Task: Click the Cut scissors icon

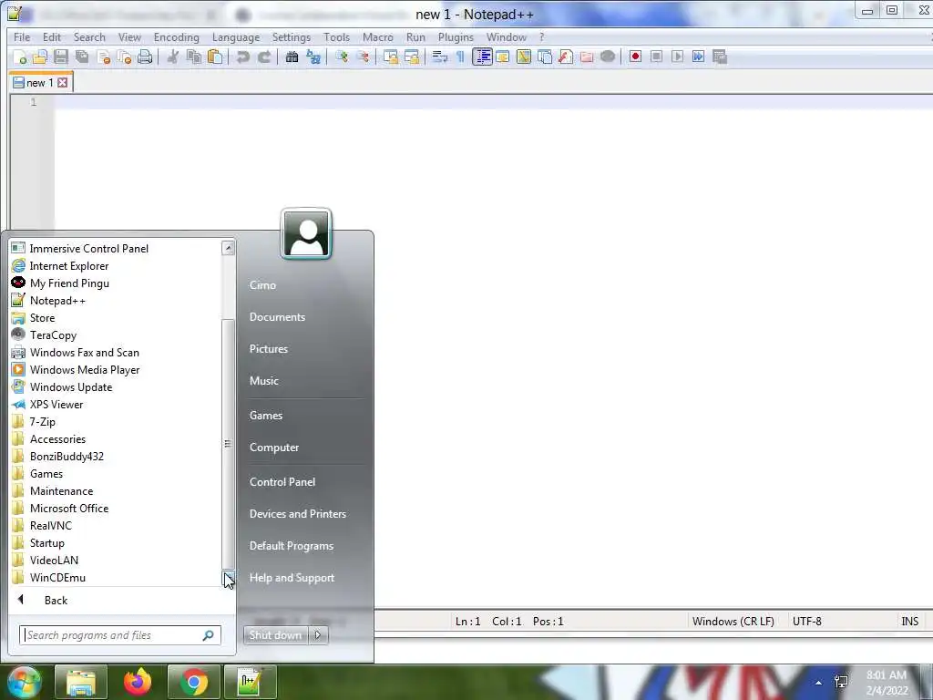Action: pos(173,57)
